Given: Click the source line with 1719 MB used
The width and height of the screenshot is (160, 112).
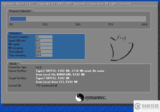Looking at the screenshot, I should [x=70, y=71].
